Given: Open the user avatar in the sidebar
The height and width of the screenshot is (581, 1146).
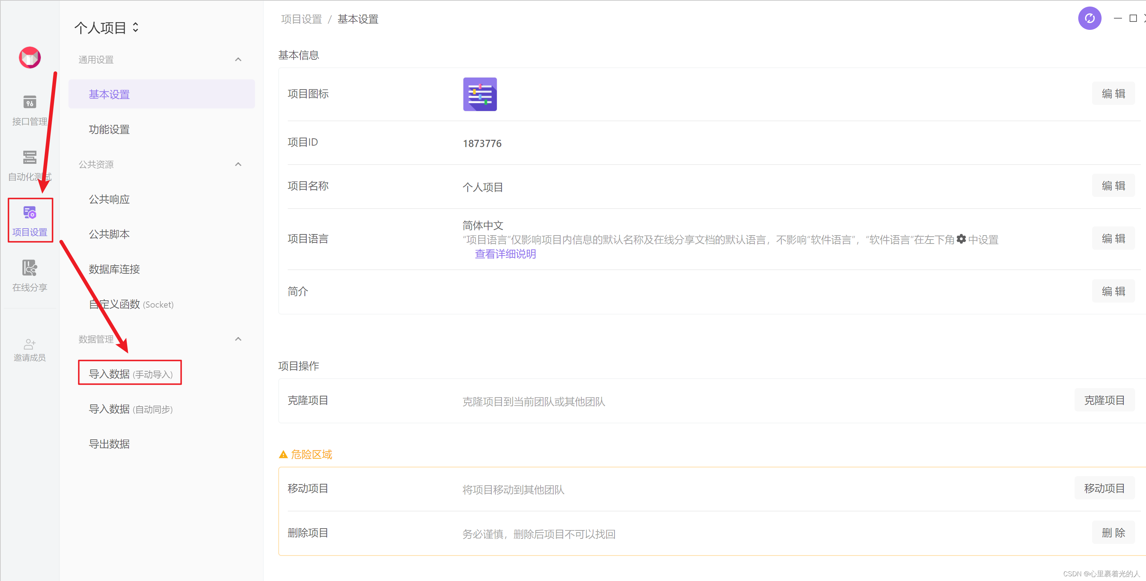Looking at the screenshot, I should tap(30, 58).
